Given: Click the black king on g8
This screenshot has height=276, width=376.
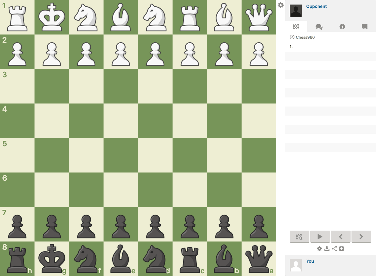Looking at the screenshot, I should coord(52,259).
